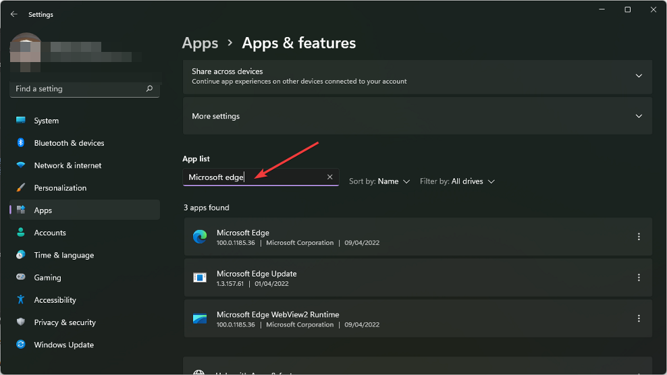Viewport: 667px width, 375px height.
Task: Open Gaming settings in sidebar
Action: coord(84,277)
